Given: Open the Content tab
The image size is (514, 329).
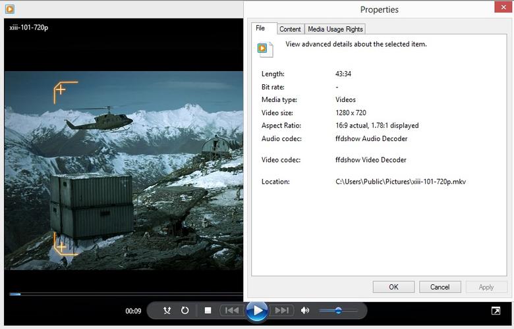Looking at the screenshot, I should click(290, 29).
